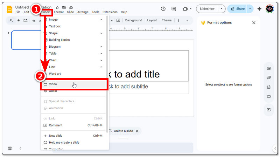The image size is (280, 157).
Task: Dismiss the Create a slide chip
Action: pyautogui.click(x=137, y=131)
